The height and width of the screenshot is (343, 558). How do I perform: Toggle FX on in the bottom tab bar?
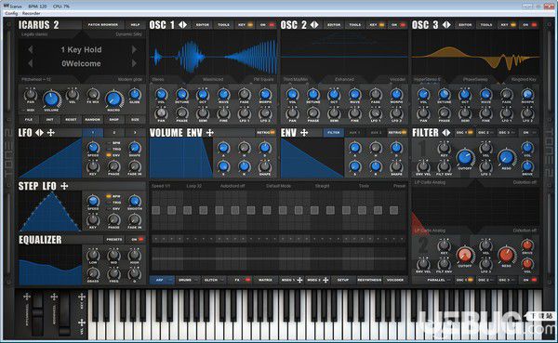[x=242, y=281]
